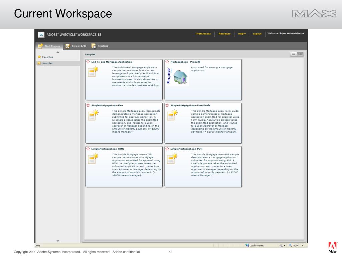Favorite the SimpleMortgageLoan-HTML star
Screen dimensions: 342x256
click(x=88, y=149)
